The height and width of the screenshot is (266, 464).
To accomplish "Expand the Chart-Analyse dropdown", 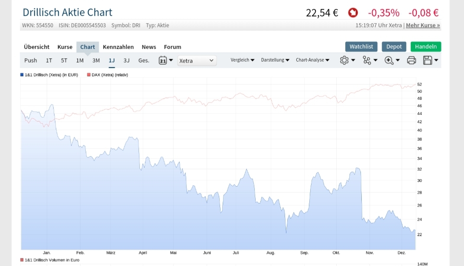I will 312,60.
